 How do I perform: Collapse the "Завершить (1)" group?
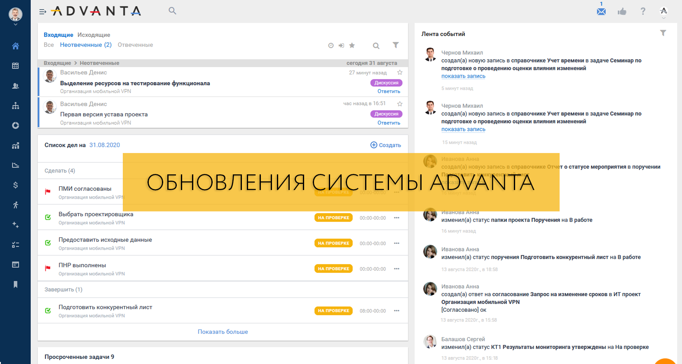(63, 290)
